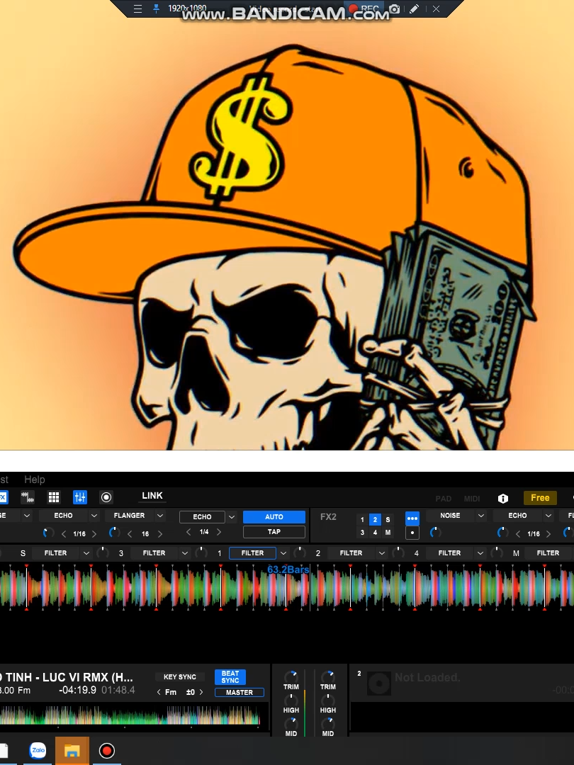This screenshot has width=574, height=765.
Task: Assign FX2 to channel 3
Action: pyautogui.click(x=362, y=532)
